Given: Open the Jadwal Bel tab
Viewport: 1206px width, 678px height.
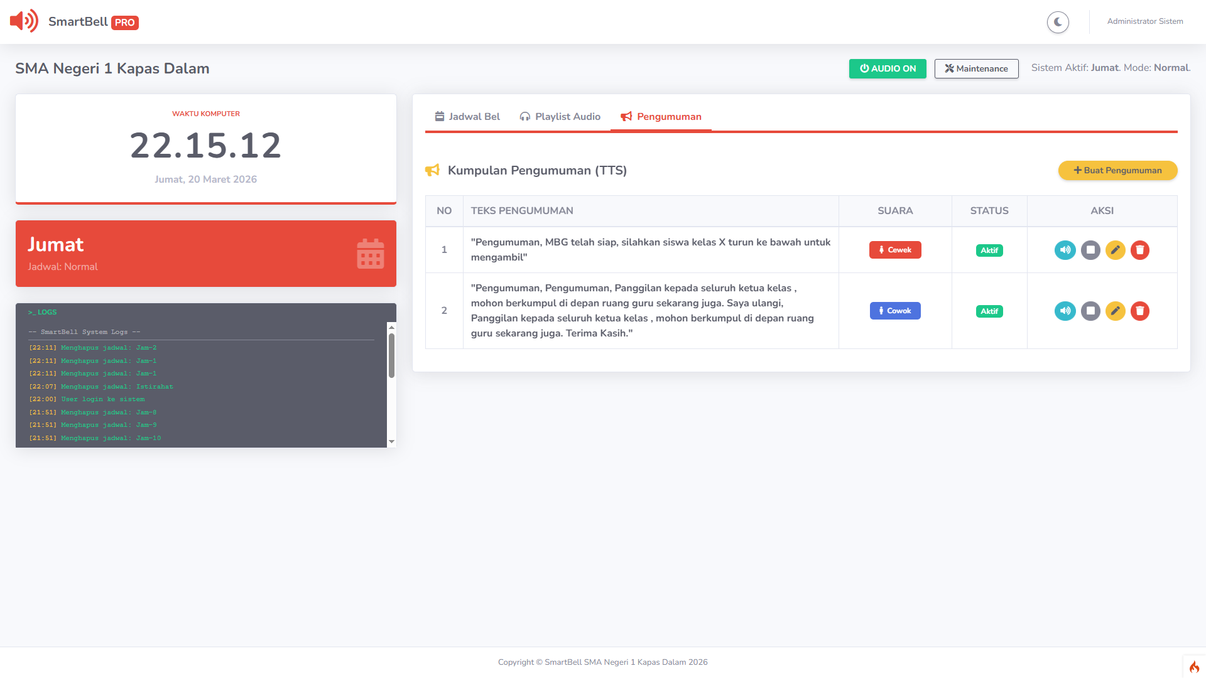Looking at the screenshot, I should pyautogui.click(x=467, y=117).
